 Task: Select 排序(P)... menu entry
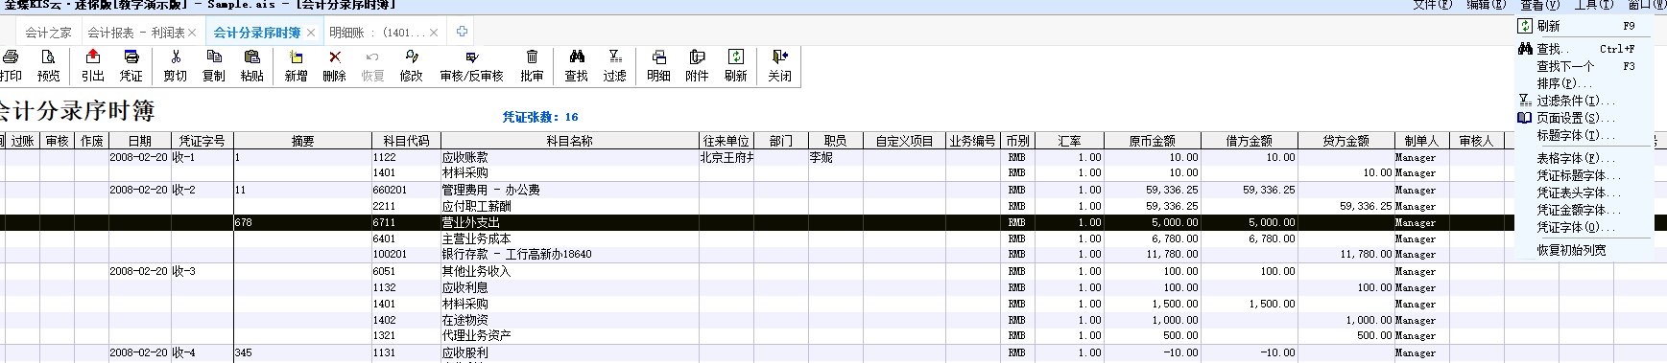[x=1584, y=83]
